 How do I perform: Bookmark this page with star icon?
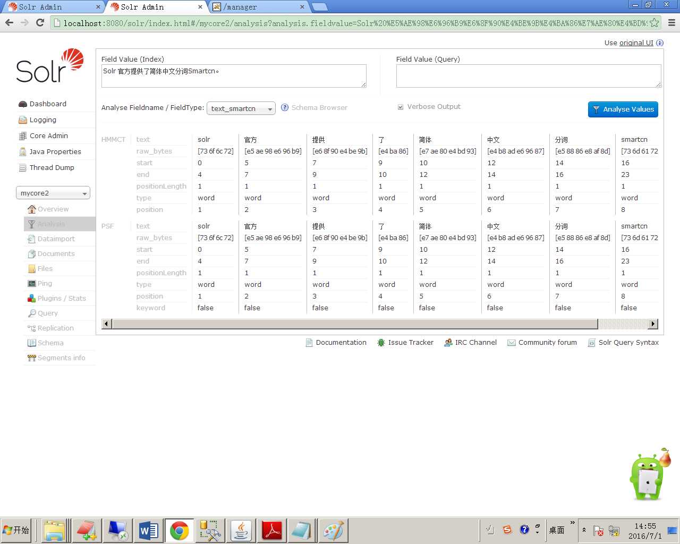654,23
